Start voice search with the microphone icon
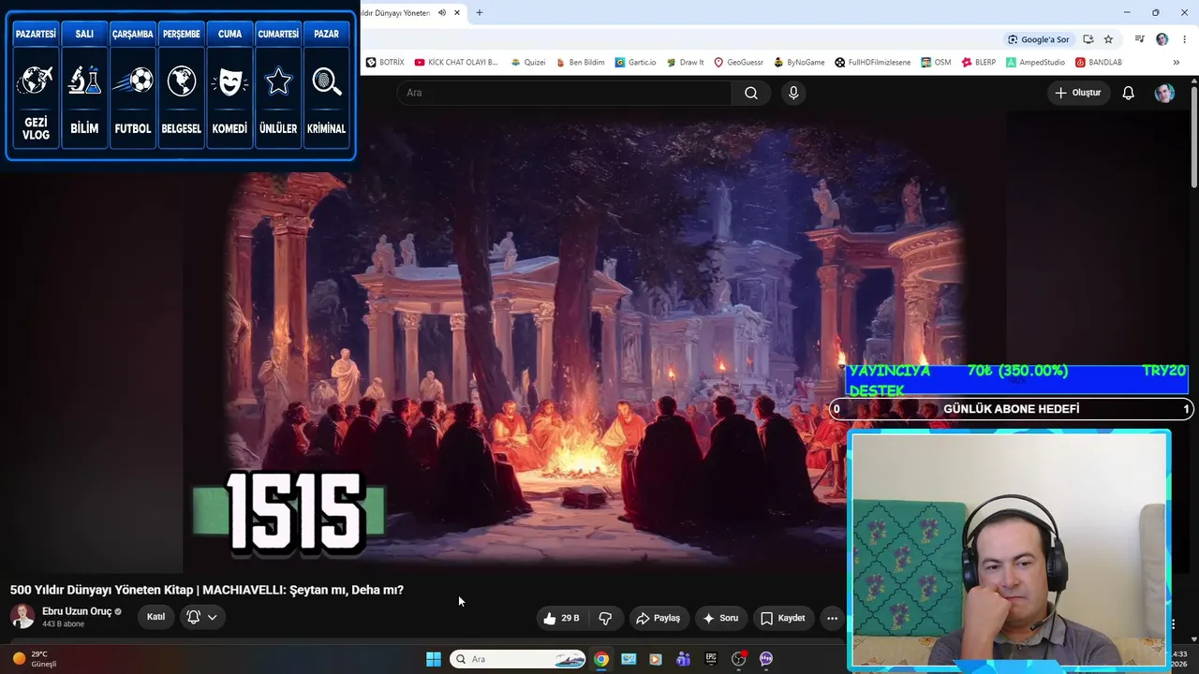Screen dimensions: 1199x674 (x=793, y=93)
